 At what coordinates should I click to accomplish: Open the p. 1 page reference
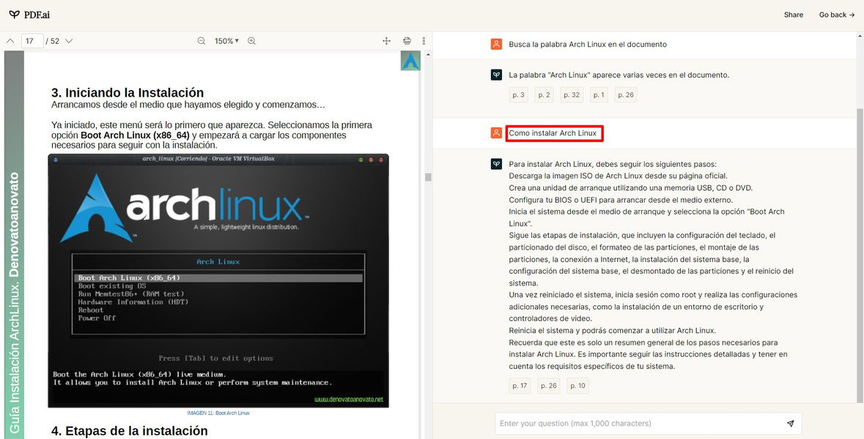[599, 94]
